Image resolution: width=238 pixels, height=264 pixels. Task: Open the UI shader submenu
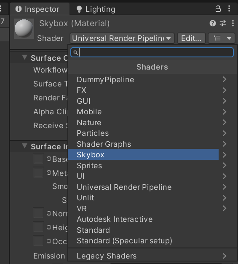click(153, 176)
